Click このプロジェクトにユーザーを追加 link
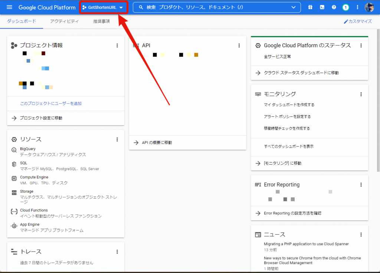This screenshot has width=380, height=273. 51,104
